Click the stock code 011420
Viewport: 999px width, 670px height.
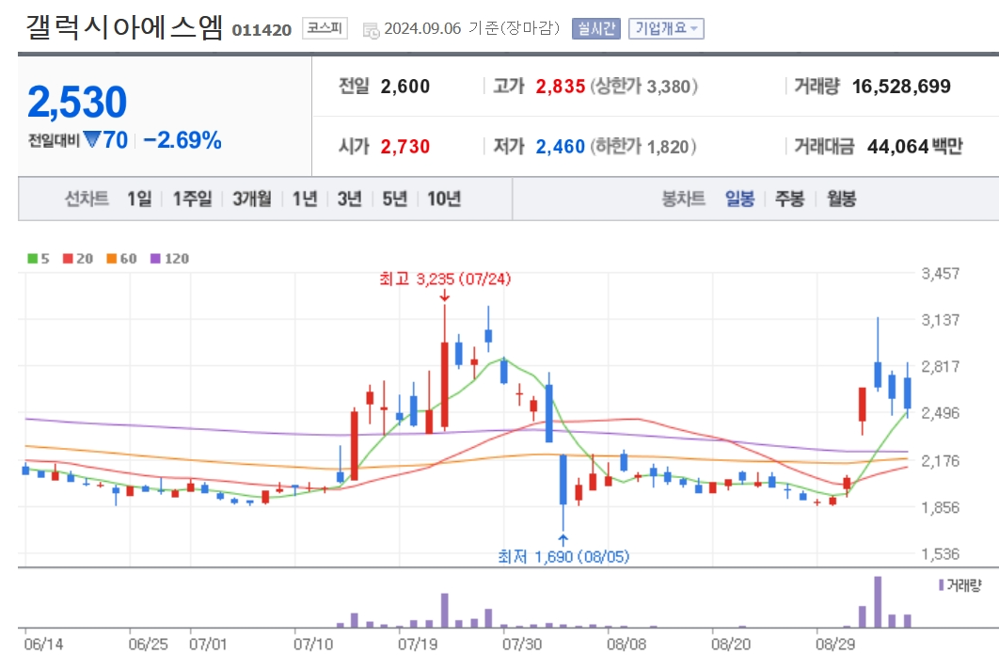(x=262, y=30)
